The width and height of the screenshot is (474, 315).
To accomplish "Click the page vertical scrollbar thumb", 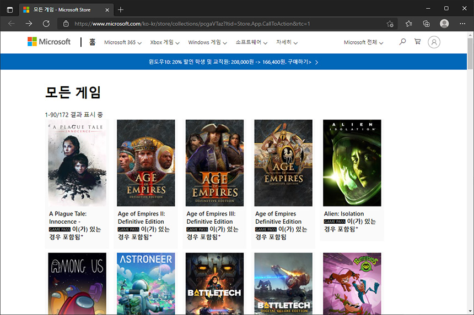I will (x=470, y=54).
